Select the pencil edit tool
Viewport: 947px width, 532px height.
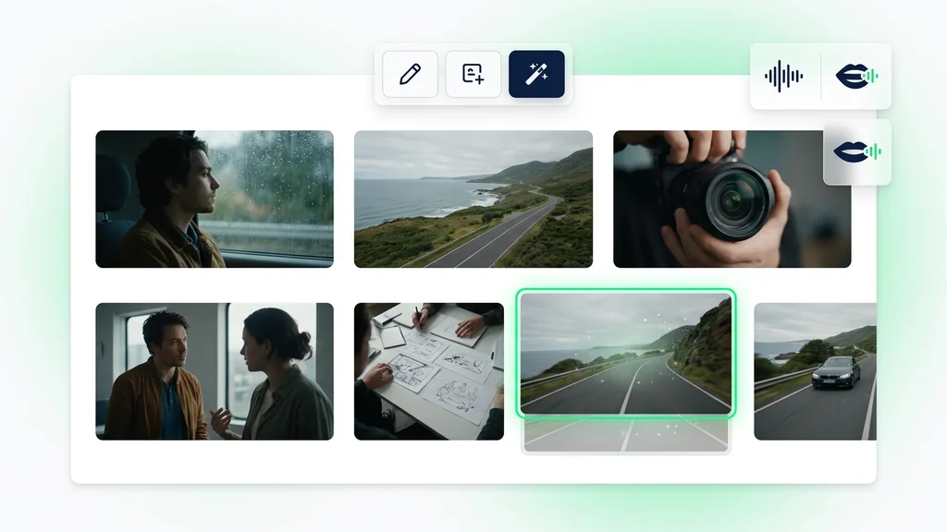point(410,74)
